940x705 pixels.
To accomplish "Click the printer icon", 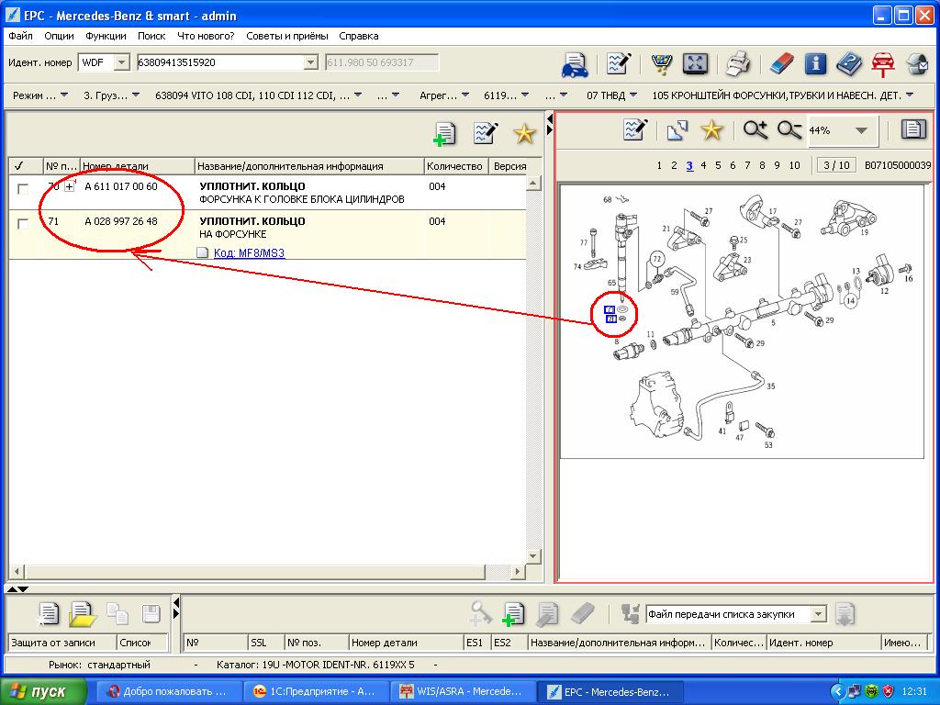I will point(739,63).
